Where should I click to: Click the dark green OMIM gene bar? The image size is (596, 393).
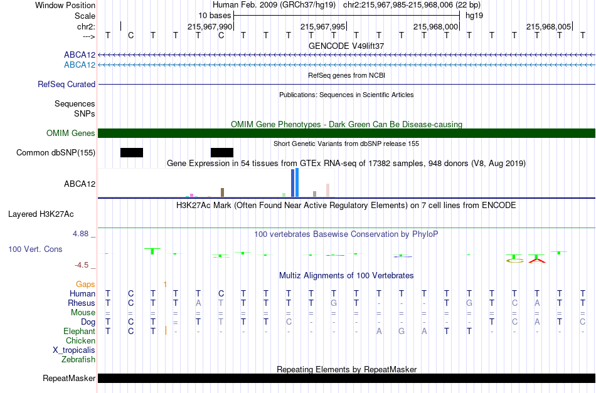coord(346,134)
